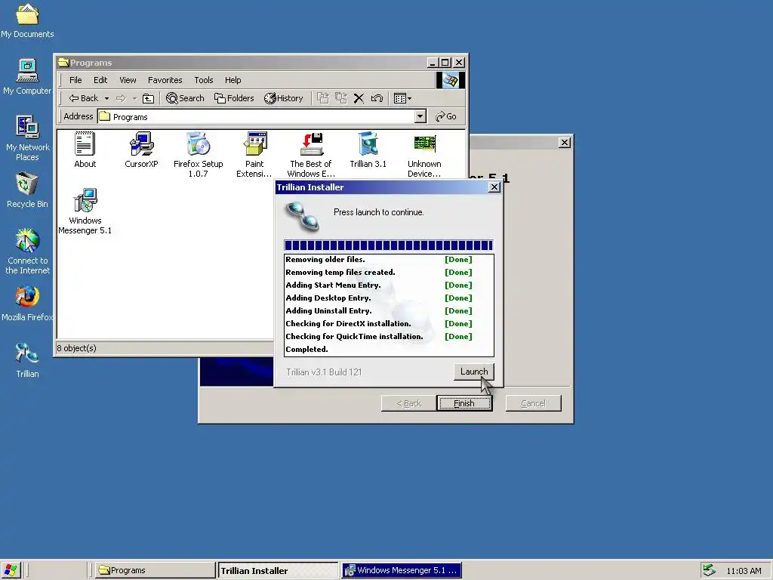Select the Trillian desktop shortcut
773x580 pixels.
tap(27, 360)
